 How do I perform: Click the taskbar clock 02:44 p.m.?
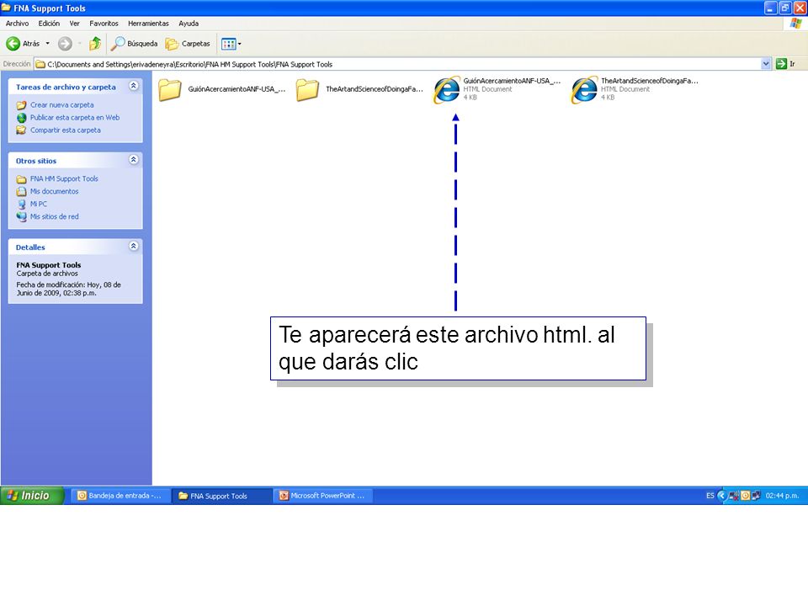(x=782, y=496)
